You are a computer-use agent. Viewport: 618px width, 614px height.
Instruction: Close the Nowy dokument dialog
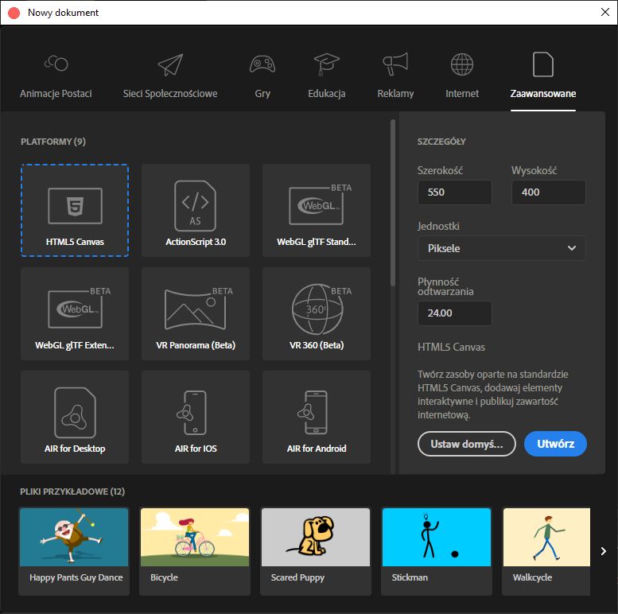point(605,12)
